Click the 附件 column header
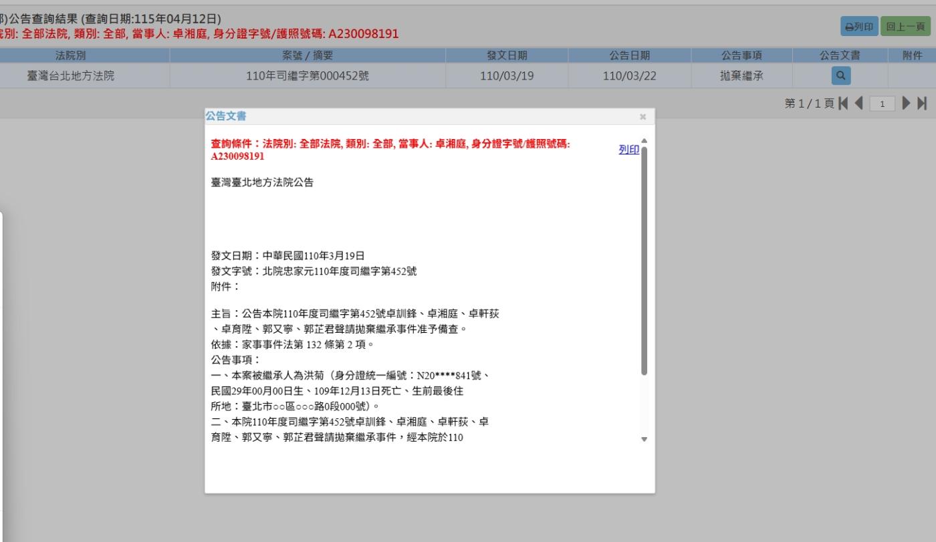The width and height of the screenshot is (936, 542). [912, 55]
